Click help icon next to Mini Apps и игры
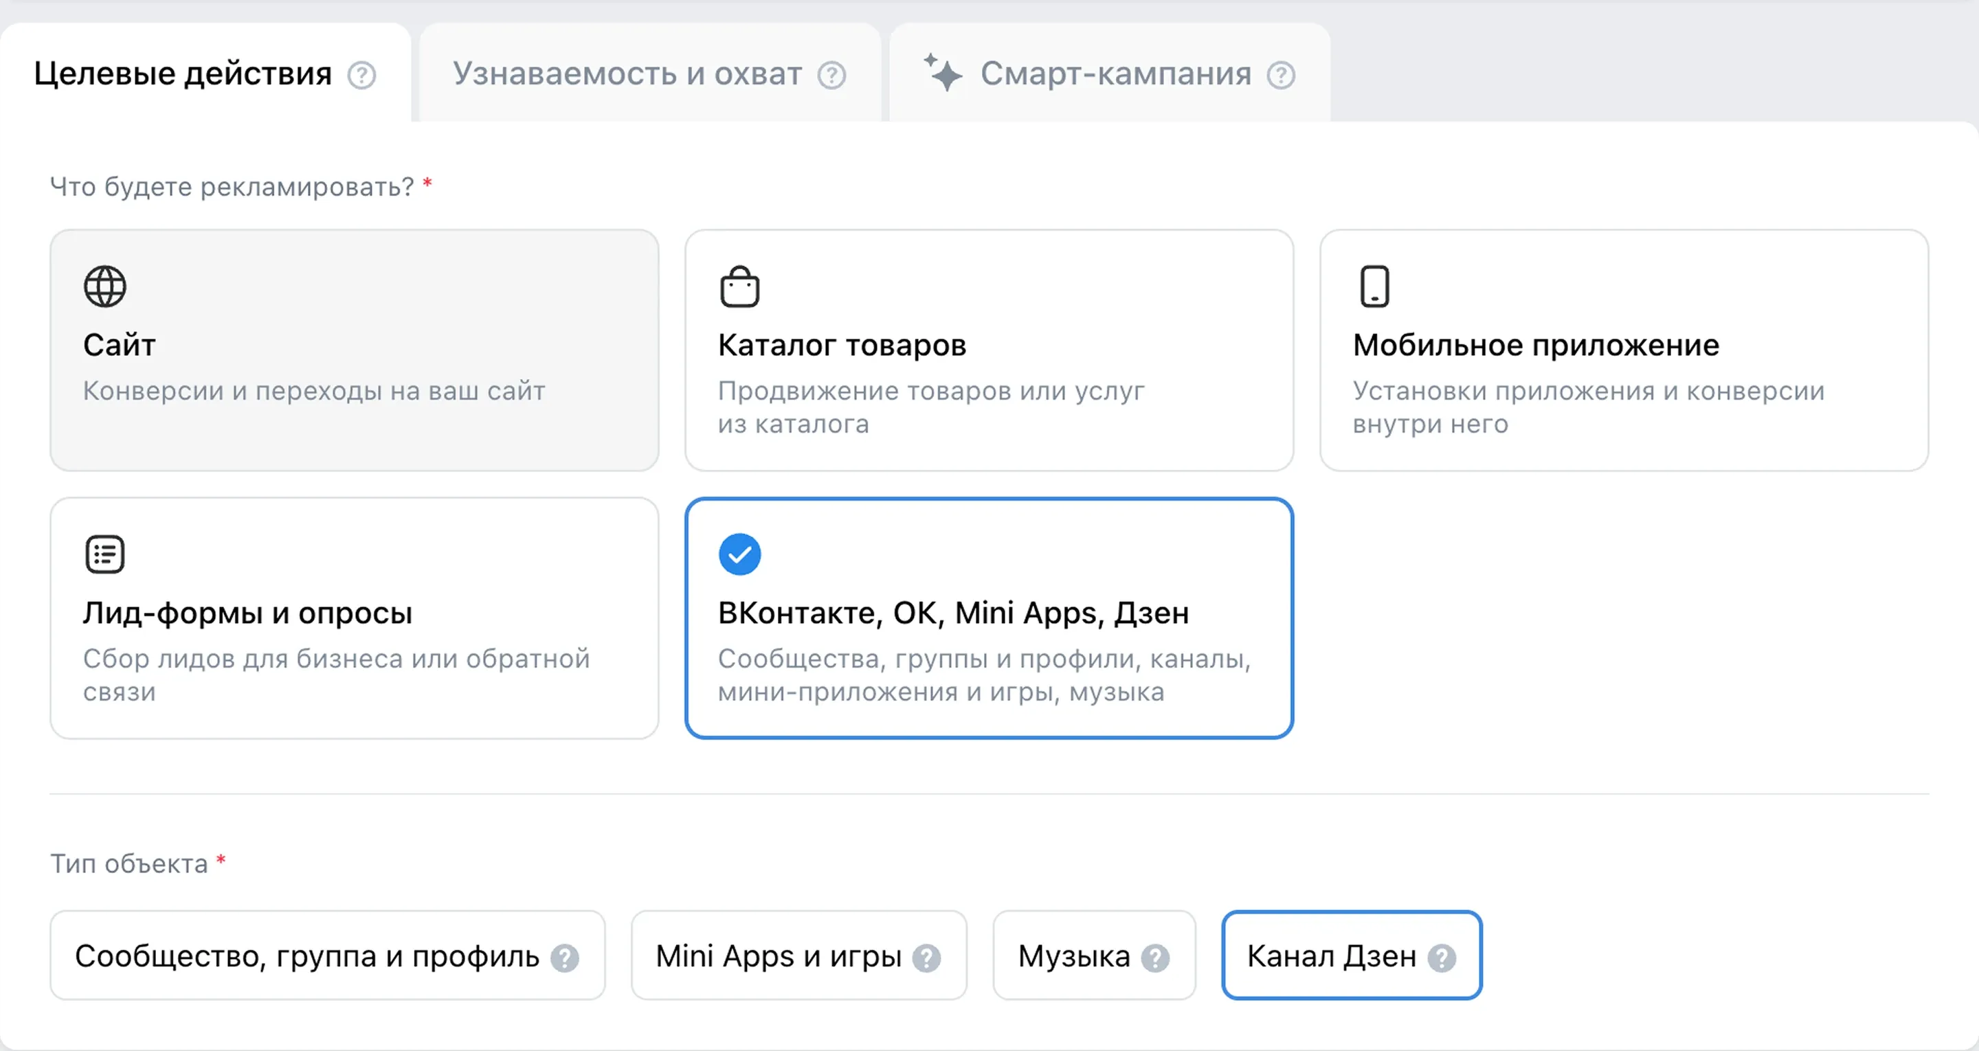 [x=926, y=958]
